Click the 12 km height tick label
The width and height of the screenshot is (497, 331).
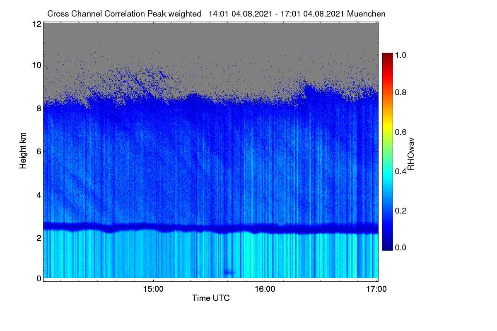[36, 24]
